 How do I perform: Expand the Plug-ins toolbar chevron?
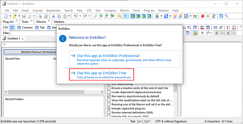[x=17, y=21]
